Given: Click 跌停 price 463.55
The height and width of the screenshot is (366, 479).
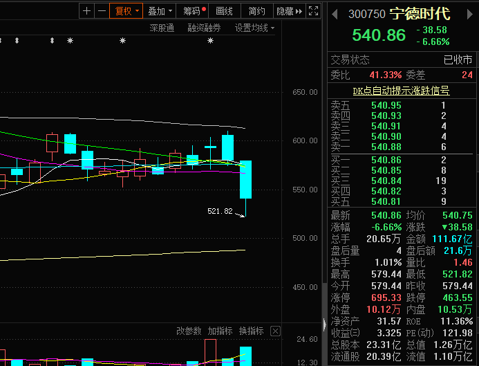Looking at the screenshot, I should point(458,298).
